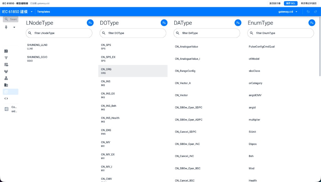Add a new DAType
The width and height of the screenshot is (321, 182).
click(238, 23)
